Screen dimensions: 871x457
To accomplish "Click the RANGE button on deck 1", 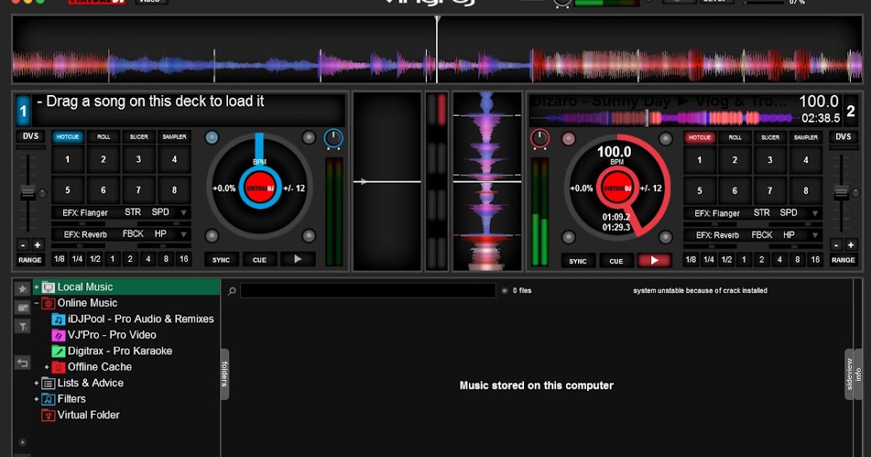I will coord(30,260).
